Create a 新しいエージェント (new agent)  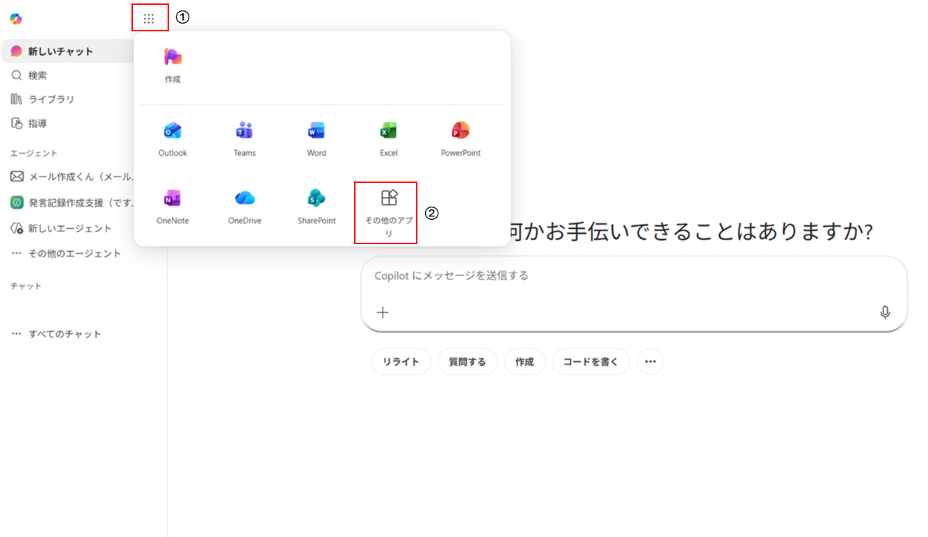click(x=61, y=228)
